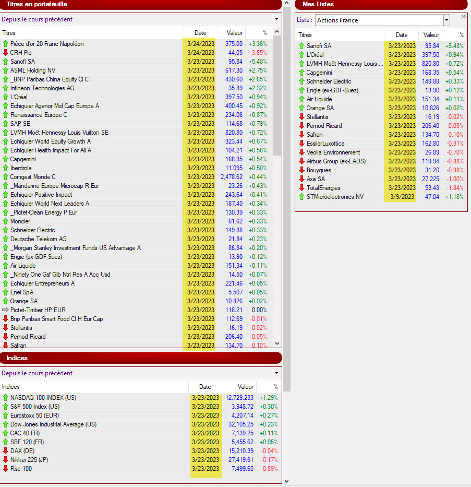Click the red down arrow next to CRH Plc
Screen dimensions: 471x487
point(5,53)
